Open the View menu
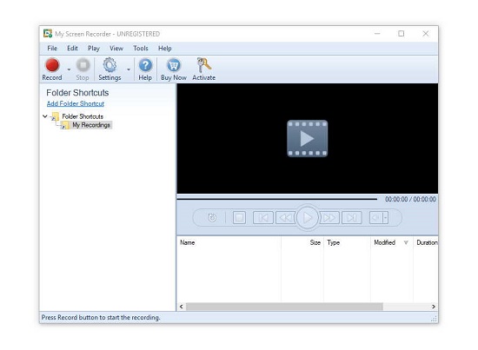The width and height of the screenshot is (478, 350). [116, 48]
